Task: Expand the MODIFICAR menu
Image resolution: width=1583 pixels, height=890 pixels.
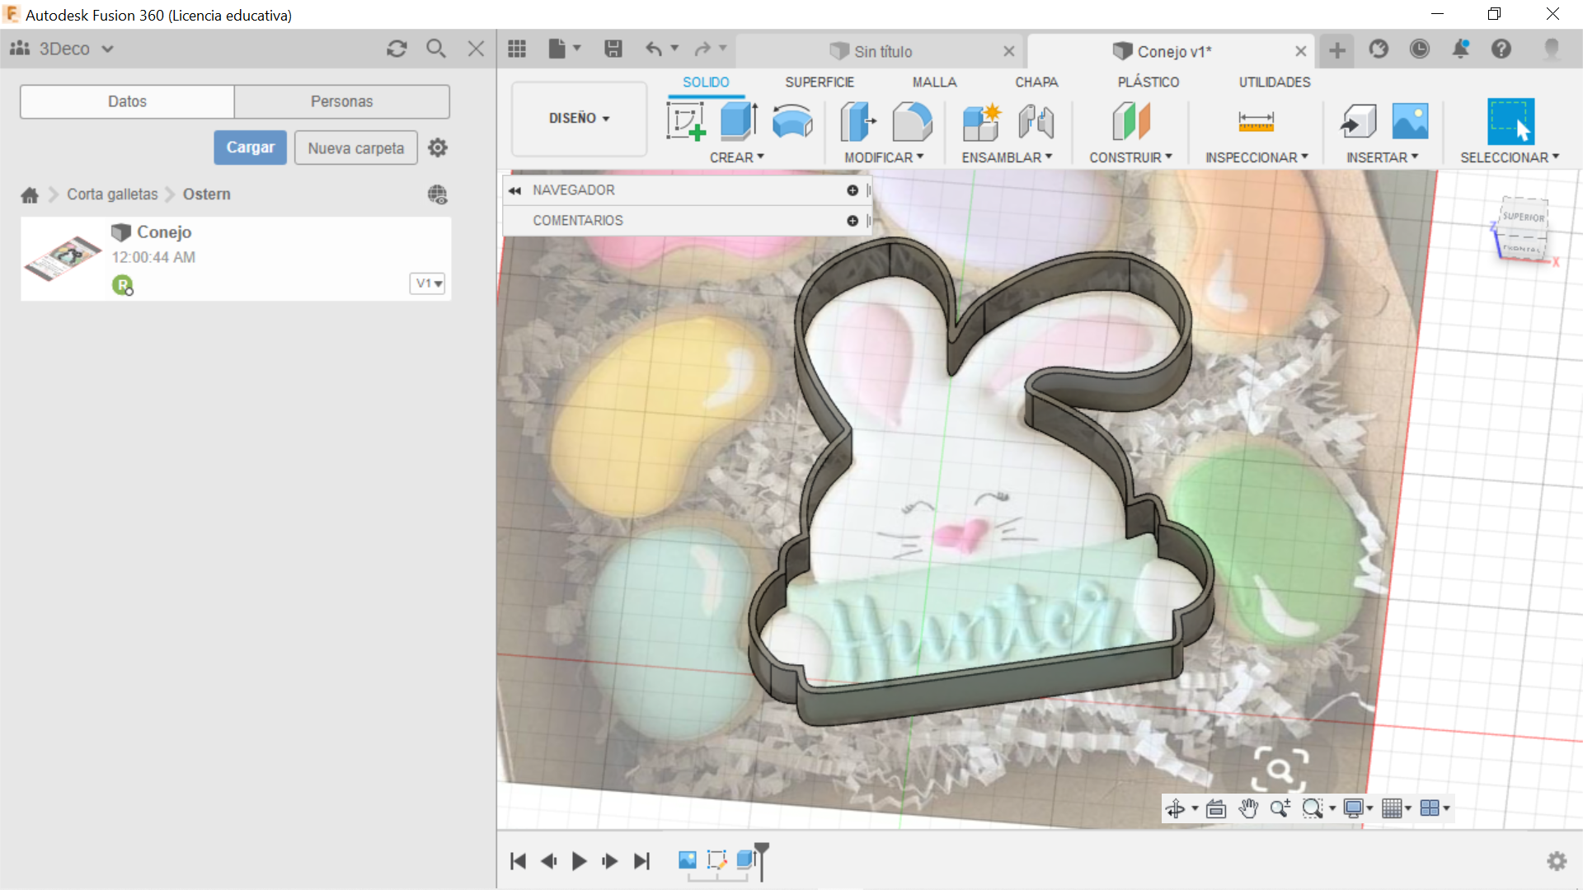Action: (x=884, y=157)
